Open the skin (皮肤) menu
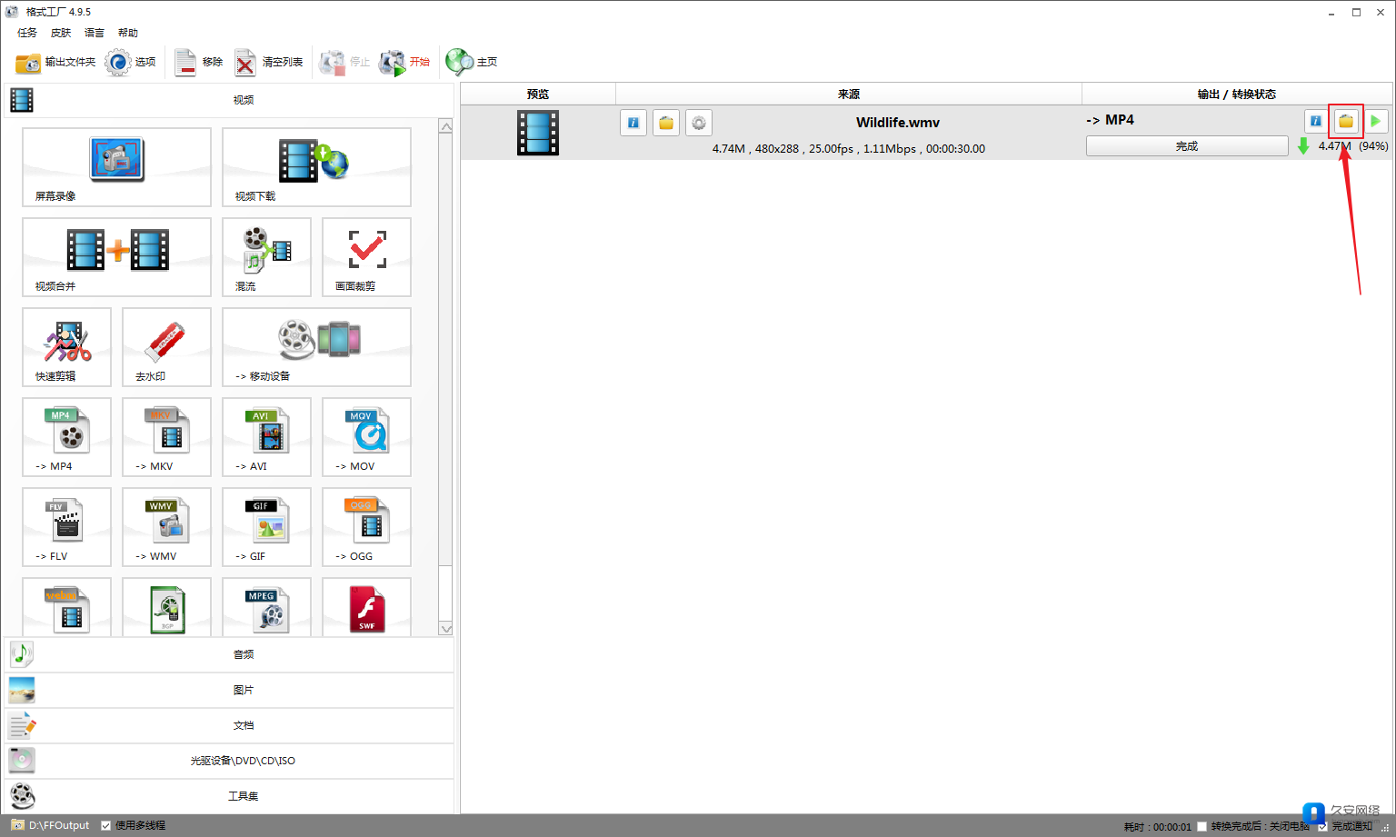Image resolution: width=1396 pixels, height=837 pixels. [61, 33]
